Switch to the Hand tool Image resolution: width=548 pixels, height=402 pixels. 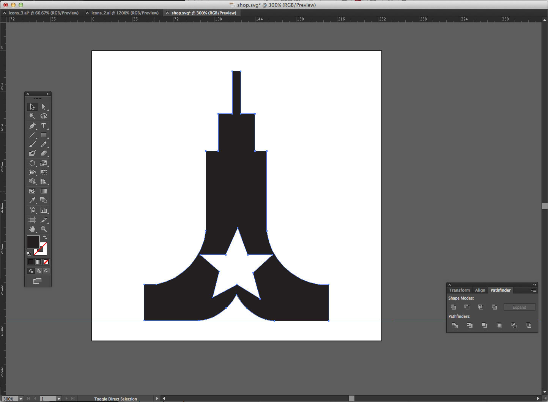pos(32,229)
